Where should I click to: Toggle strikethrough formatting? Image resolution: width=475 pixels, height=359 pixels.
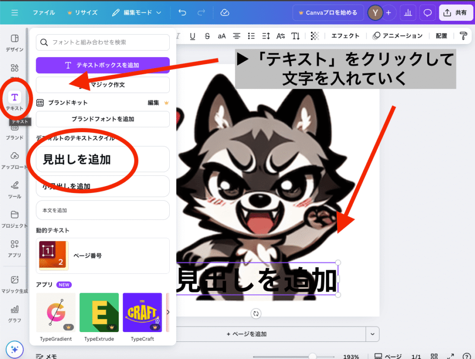(x=207, y=36)
